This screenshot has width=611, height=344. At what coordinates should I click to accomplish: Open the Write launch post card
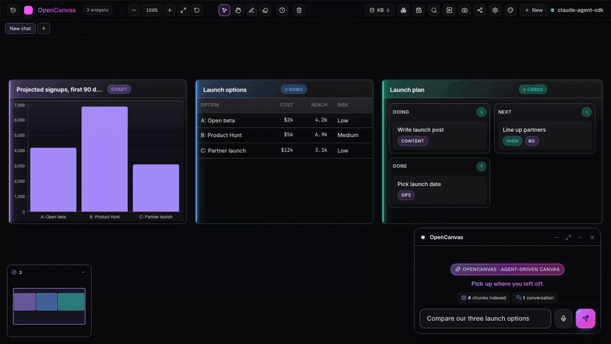coord(439,135)
